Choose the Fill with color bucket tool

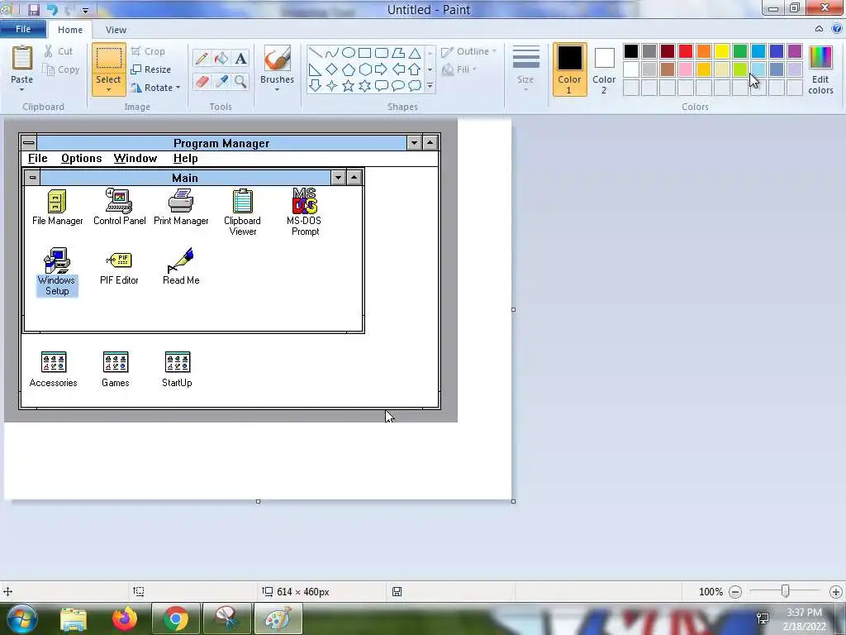(x=221, y=59)
